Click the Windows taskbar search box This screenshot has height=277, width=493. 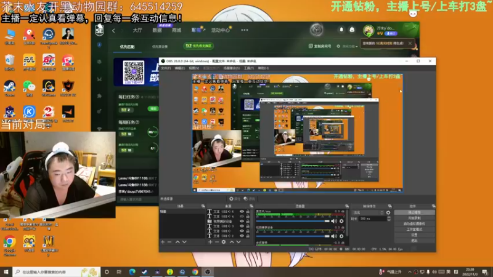point(57,272)
